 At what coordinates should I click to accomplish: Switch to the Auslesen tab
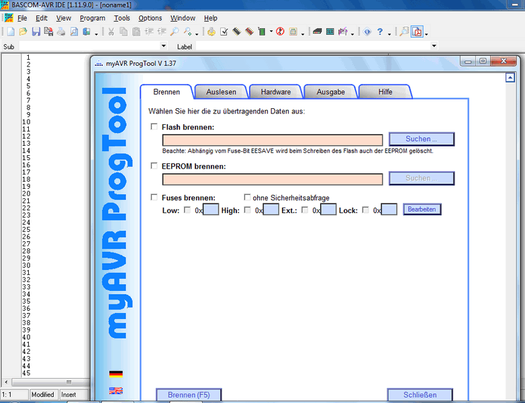221,92
